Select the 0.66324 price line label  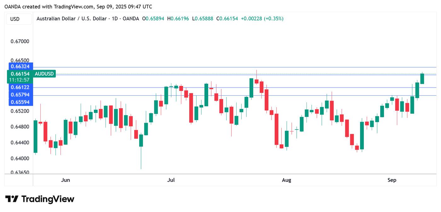(20, 66)
